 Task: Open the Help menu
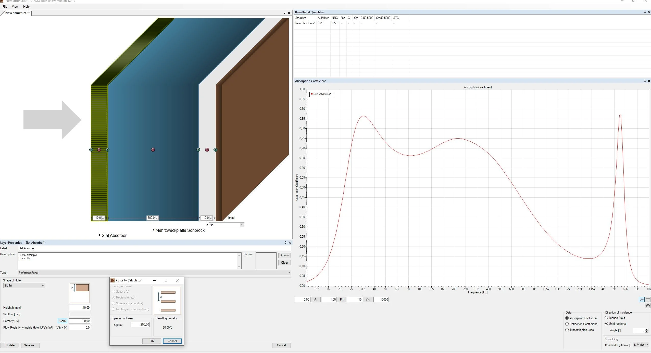(26, 7)
